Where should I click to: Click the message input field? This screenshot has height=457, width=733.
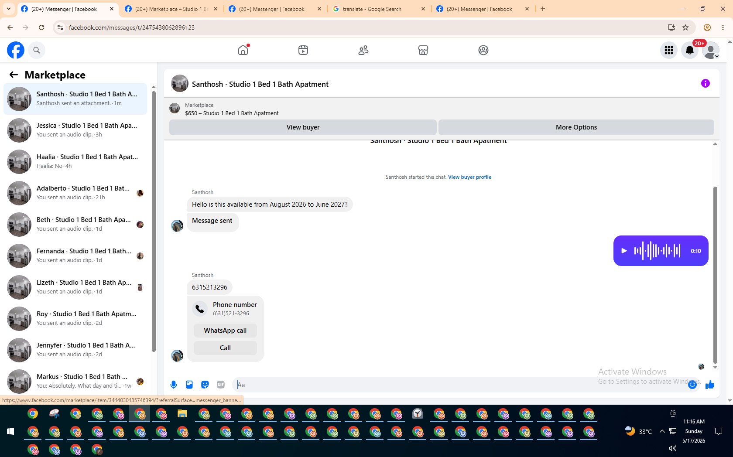coord(460,385)
